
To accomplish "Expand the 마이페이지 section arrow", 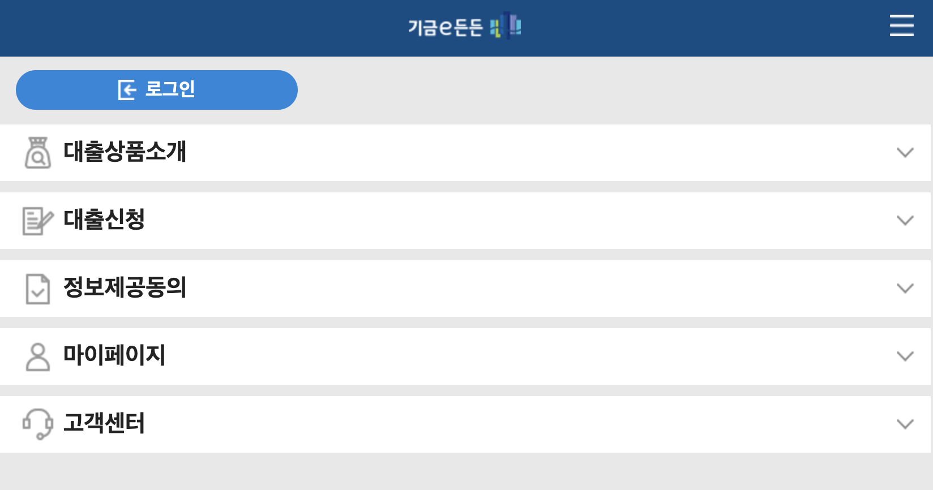I will (x=905, y=356).
